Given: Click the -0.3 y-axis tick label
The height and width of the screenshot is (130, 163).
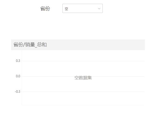Looking at the screenshot, I should coord(17,92).
